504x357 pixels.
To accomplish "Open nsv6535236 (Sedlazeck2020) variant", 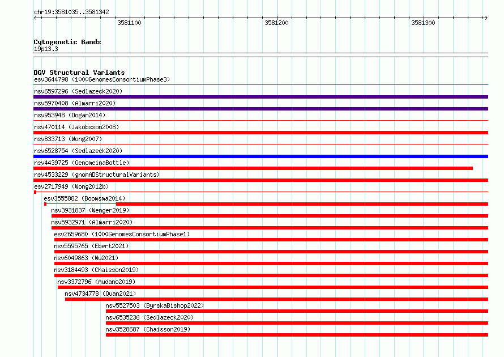I will 150,317.
